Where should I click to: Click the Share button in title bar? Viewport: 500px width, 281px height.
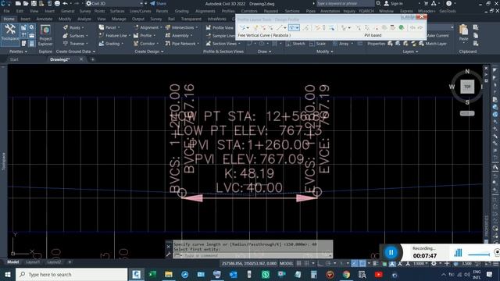[x=158, y=3]
